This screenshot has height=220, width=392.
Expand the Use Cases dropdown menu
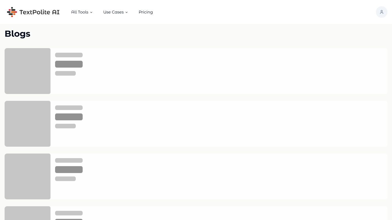pyautogui.click(x=115, y=12)
